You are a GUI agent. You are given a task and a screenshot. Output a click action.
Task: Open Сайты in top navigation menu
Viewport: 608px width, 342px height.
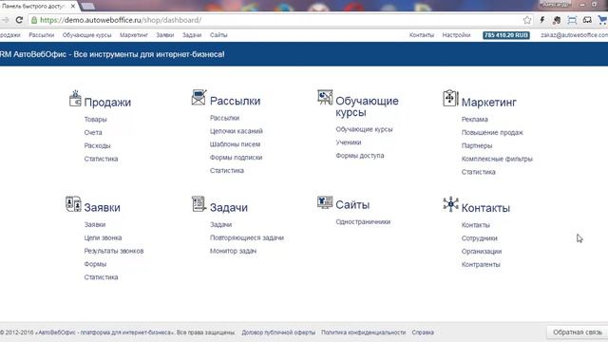click(218, 35)
